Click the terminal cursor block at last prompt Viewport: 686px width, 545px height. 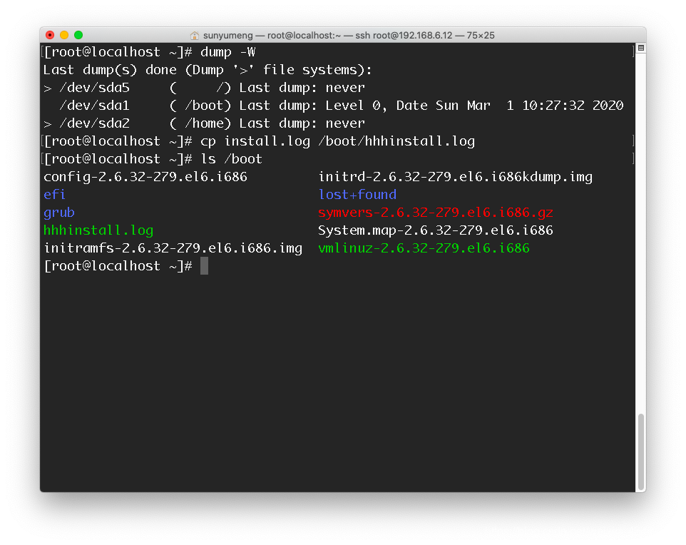205,266
